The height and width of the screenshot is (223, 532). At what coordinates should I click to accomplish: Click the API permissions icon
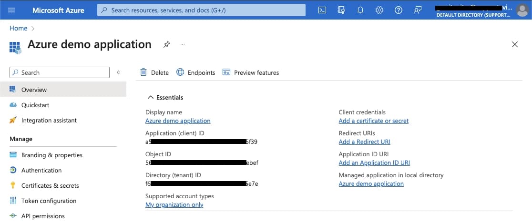13,215
